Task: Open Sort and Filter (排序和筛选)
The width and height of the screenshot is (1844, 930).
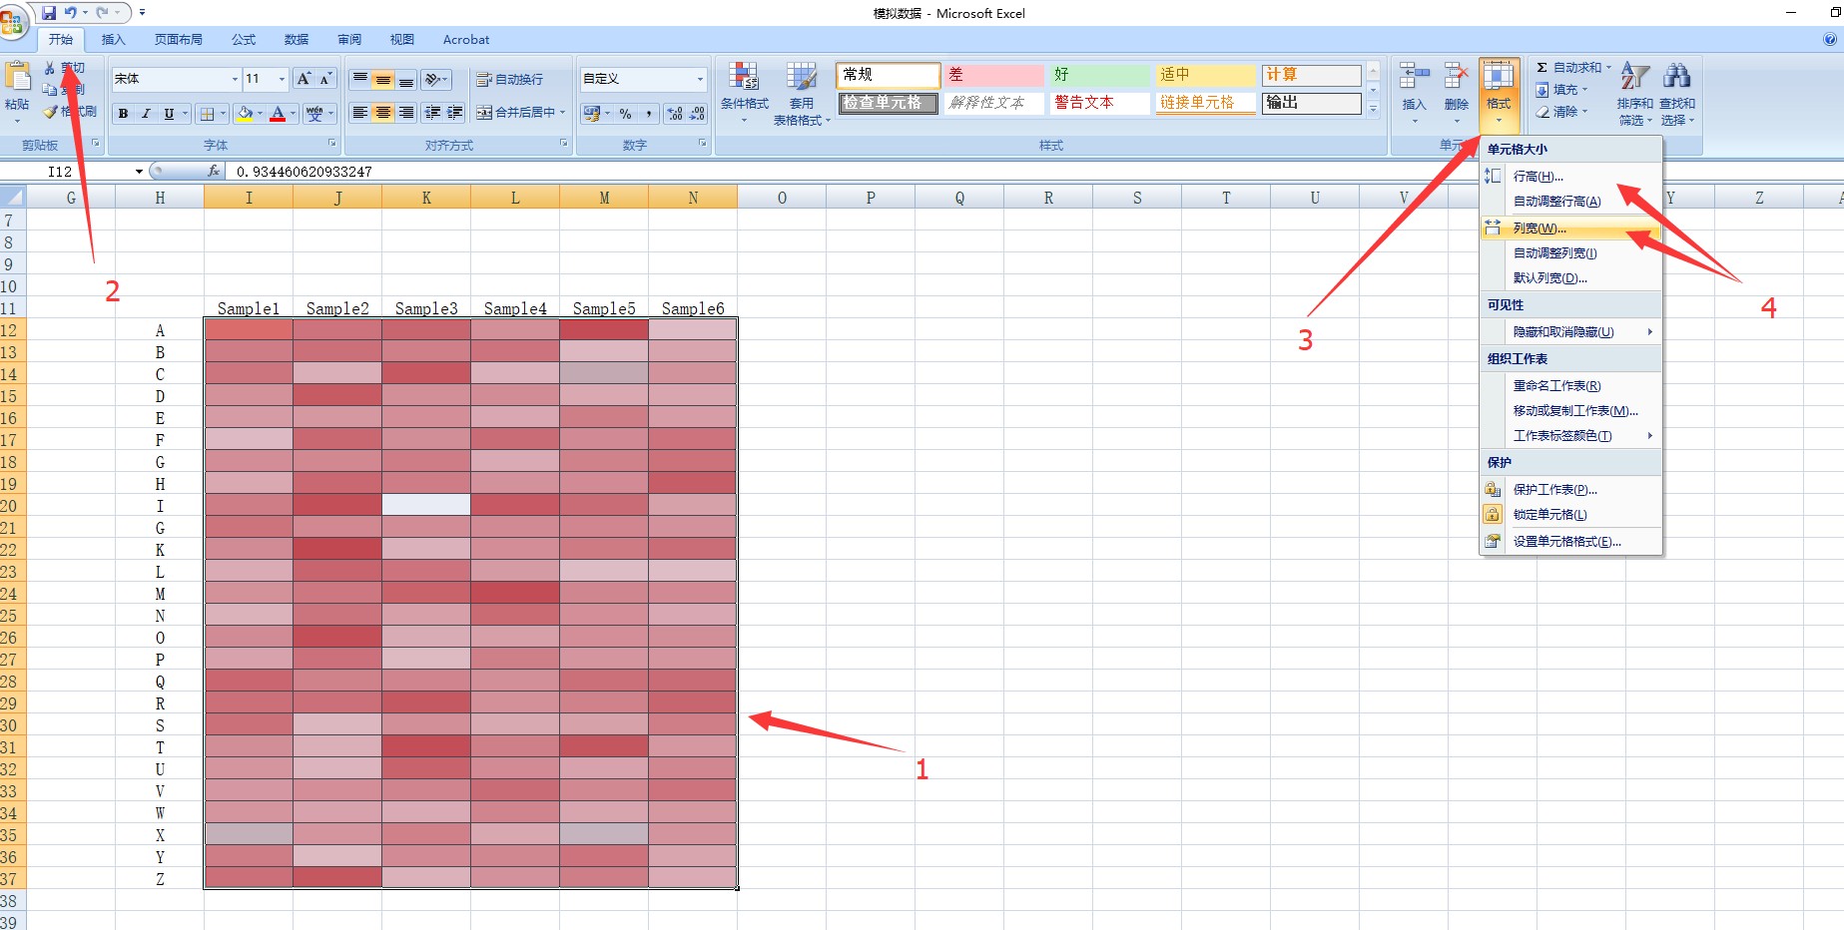Action: click(1635, 94)
